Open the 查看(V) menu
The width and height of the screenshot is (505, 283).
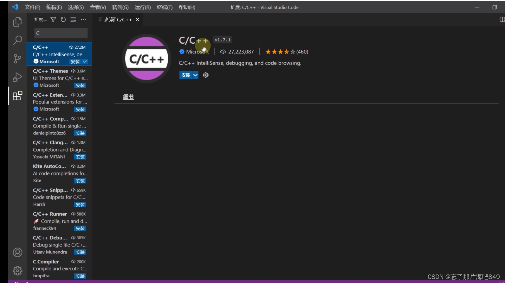click(98, 7)
